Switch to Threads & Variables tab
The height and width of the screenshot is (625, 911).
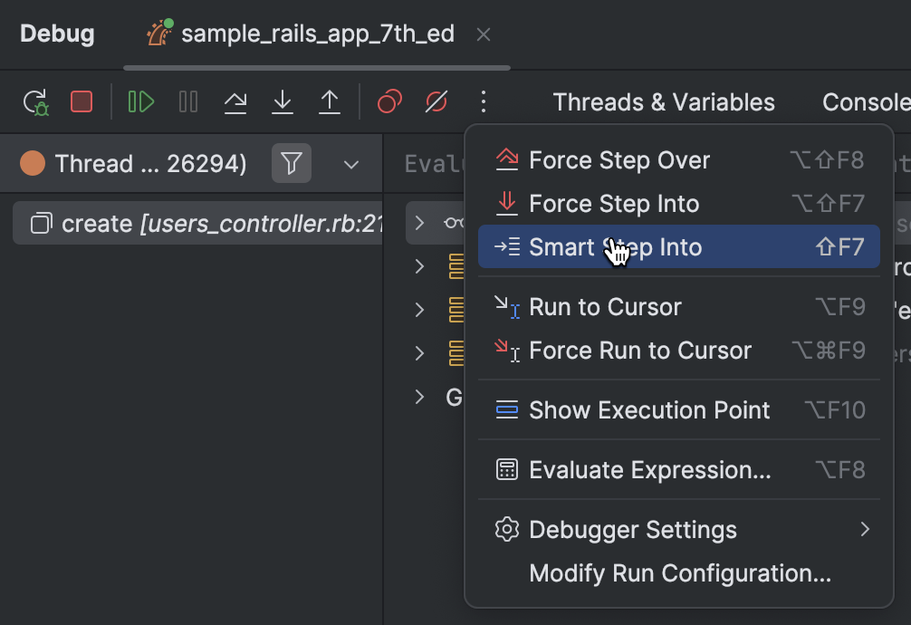click(x=664, y=102)
